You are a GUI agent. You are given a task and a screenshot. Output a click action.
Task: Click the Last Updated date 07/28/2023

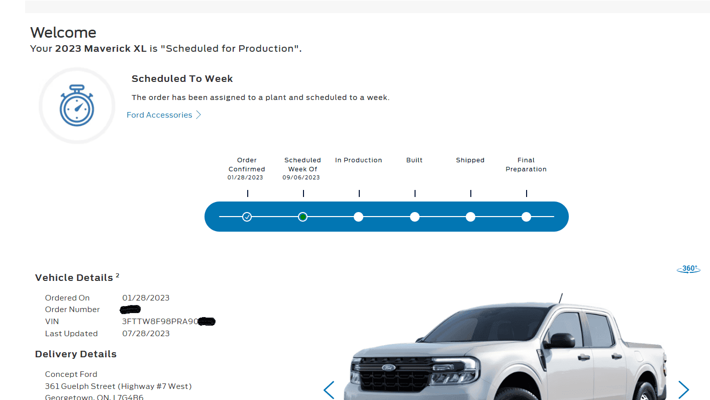click(x=146, y=334)
